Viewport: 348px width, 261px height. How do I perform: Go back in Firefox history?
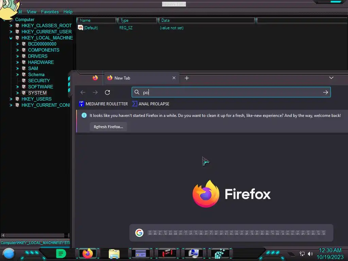[83, 92]
